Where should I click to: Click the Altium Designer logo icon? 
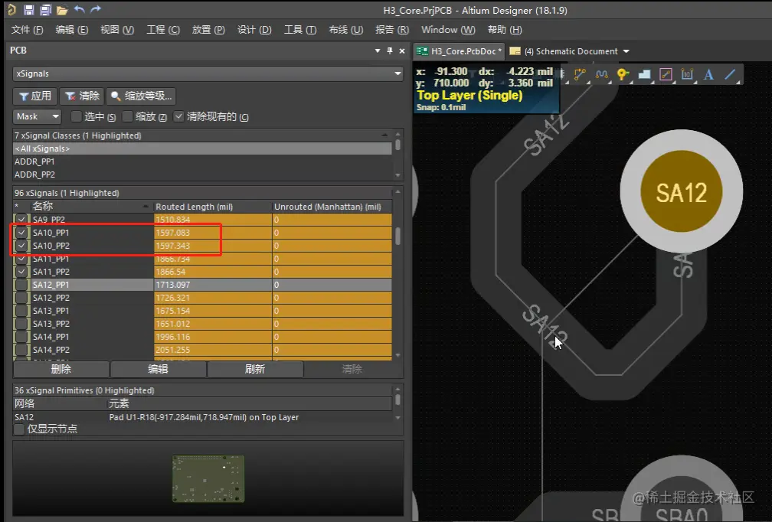(11, 9)
